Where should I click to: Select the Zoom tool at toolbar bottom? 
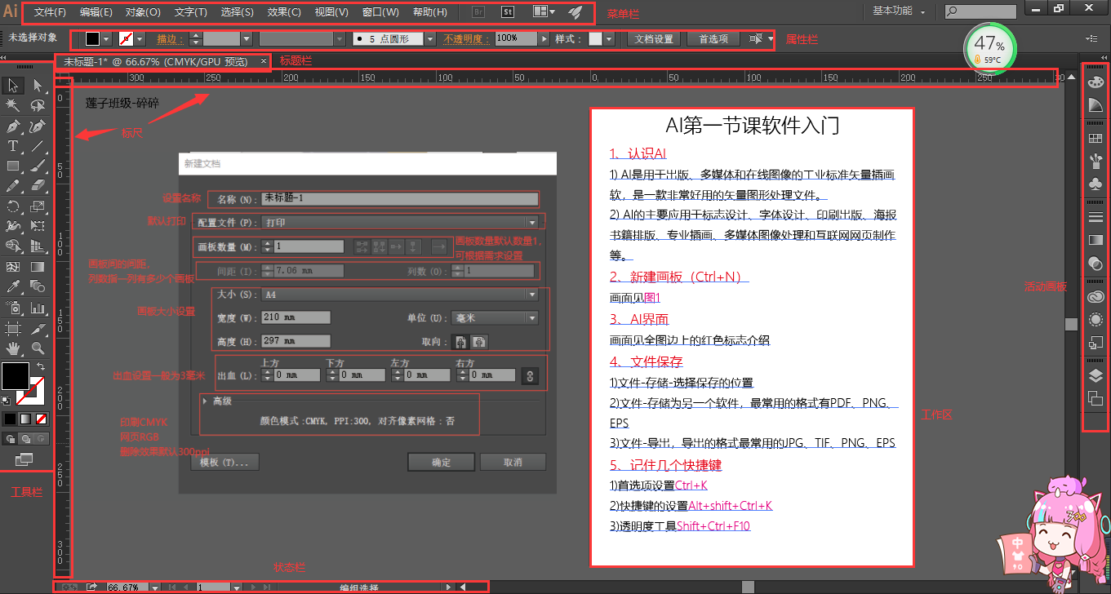36,348
